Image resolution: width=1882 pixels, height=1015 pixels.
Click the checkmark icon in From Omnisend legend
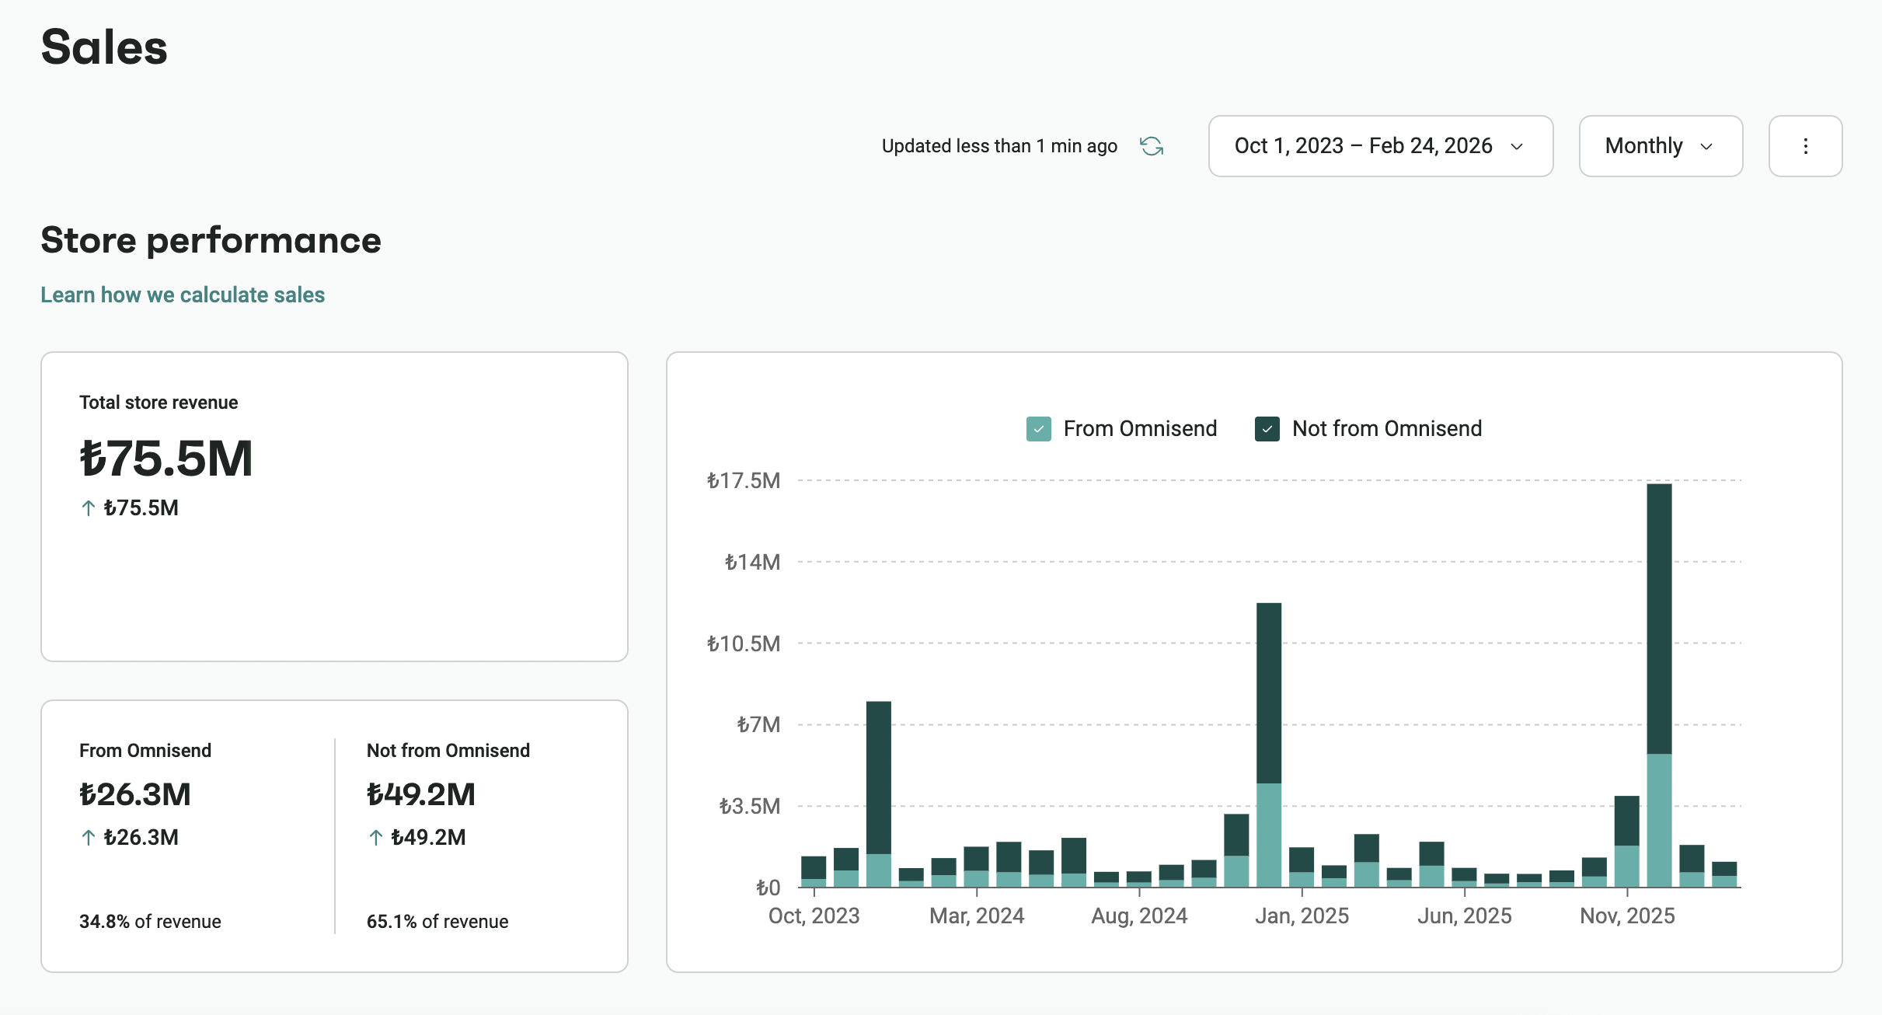click(1039, 428)
